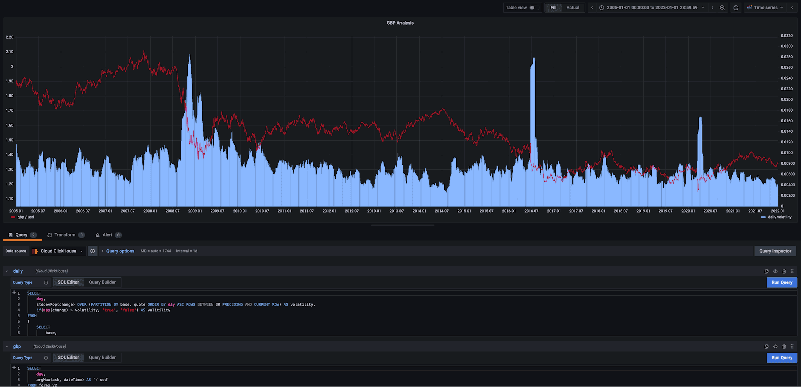Viewport: 801px width, 387px height.
Task: Open the time range picker dropdown
Action: (652, 8)
